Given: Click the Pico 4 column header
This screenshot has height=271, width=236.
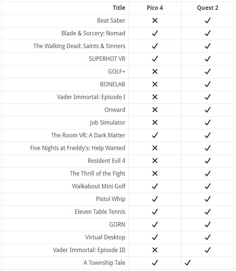Looking at the screenshot, I should (155, 8).
